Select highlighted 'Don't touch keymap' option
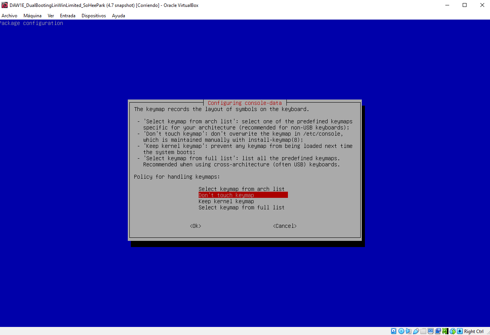Screen dimensions: 490x335 [x=243, y=195]
